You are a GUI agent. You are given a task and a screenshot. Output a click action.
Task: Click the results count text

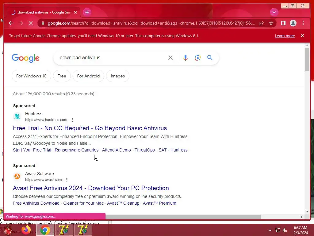[53, 94]
